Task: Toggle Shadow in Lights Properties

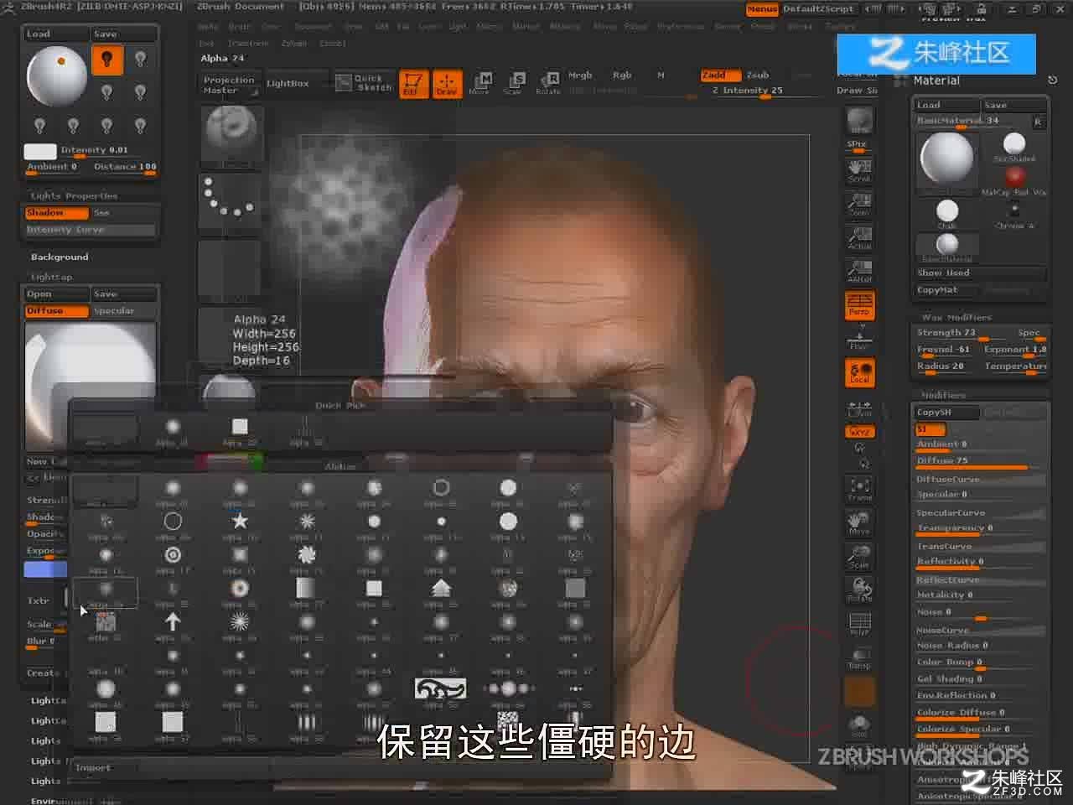Action: pyautogui.click(x=56, y=213)
